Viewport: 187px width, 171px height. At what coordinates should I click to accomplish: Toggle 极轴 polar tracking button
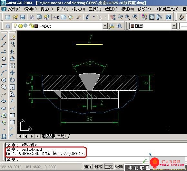pyautogui.click(x=119, y=166)
